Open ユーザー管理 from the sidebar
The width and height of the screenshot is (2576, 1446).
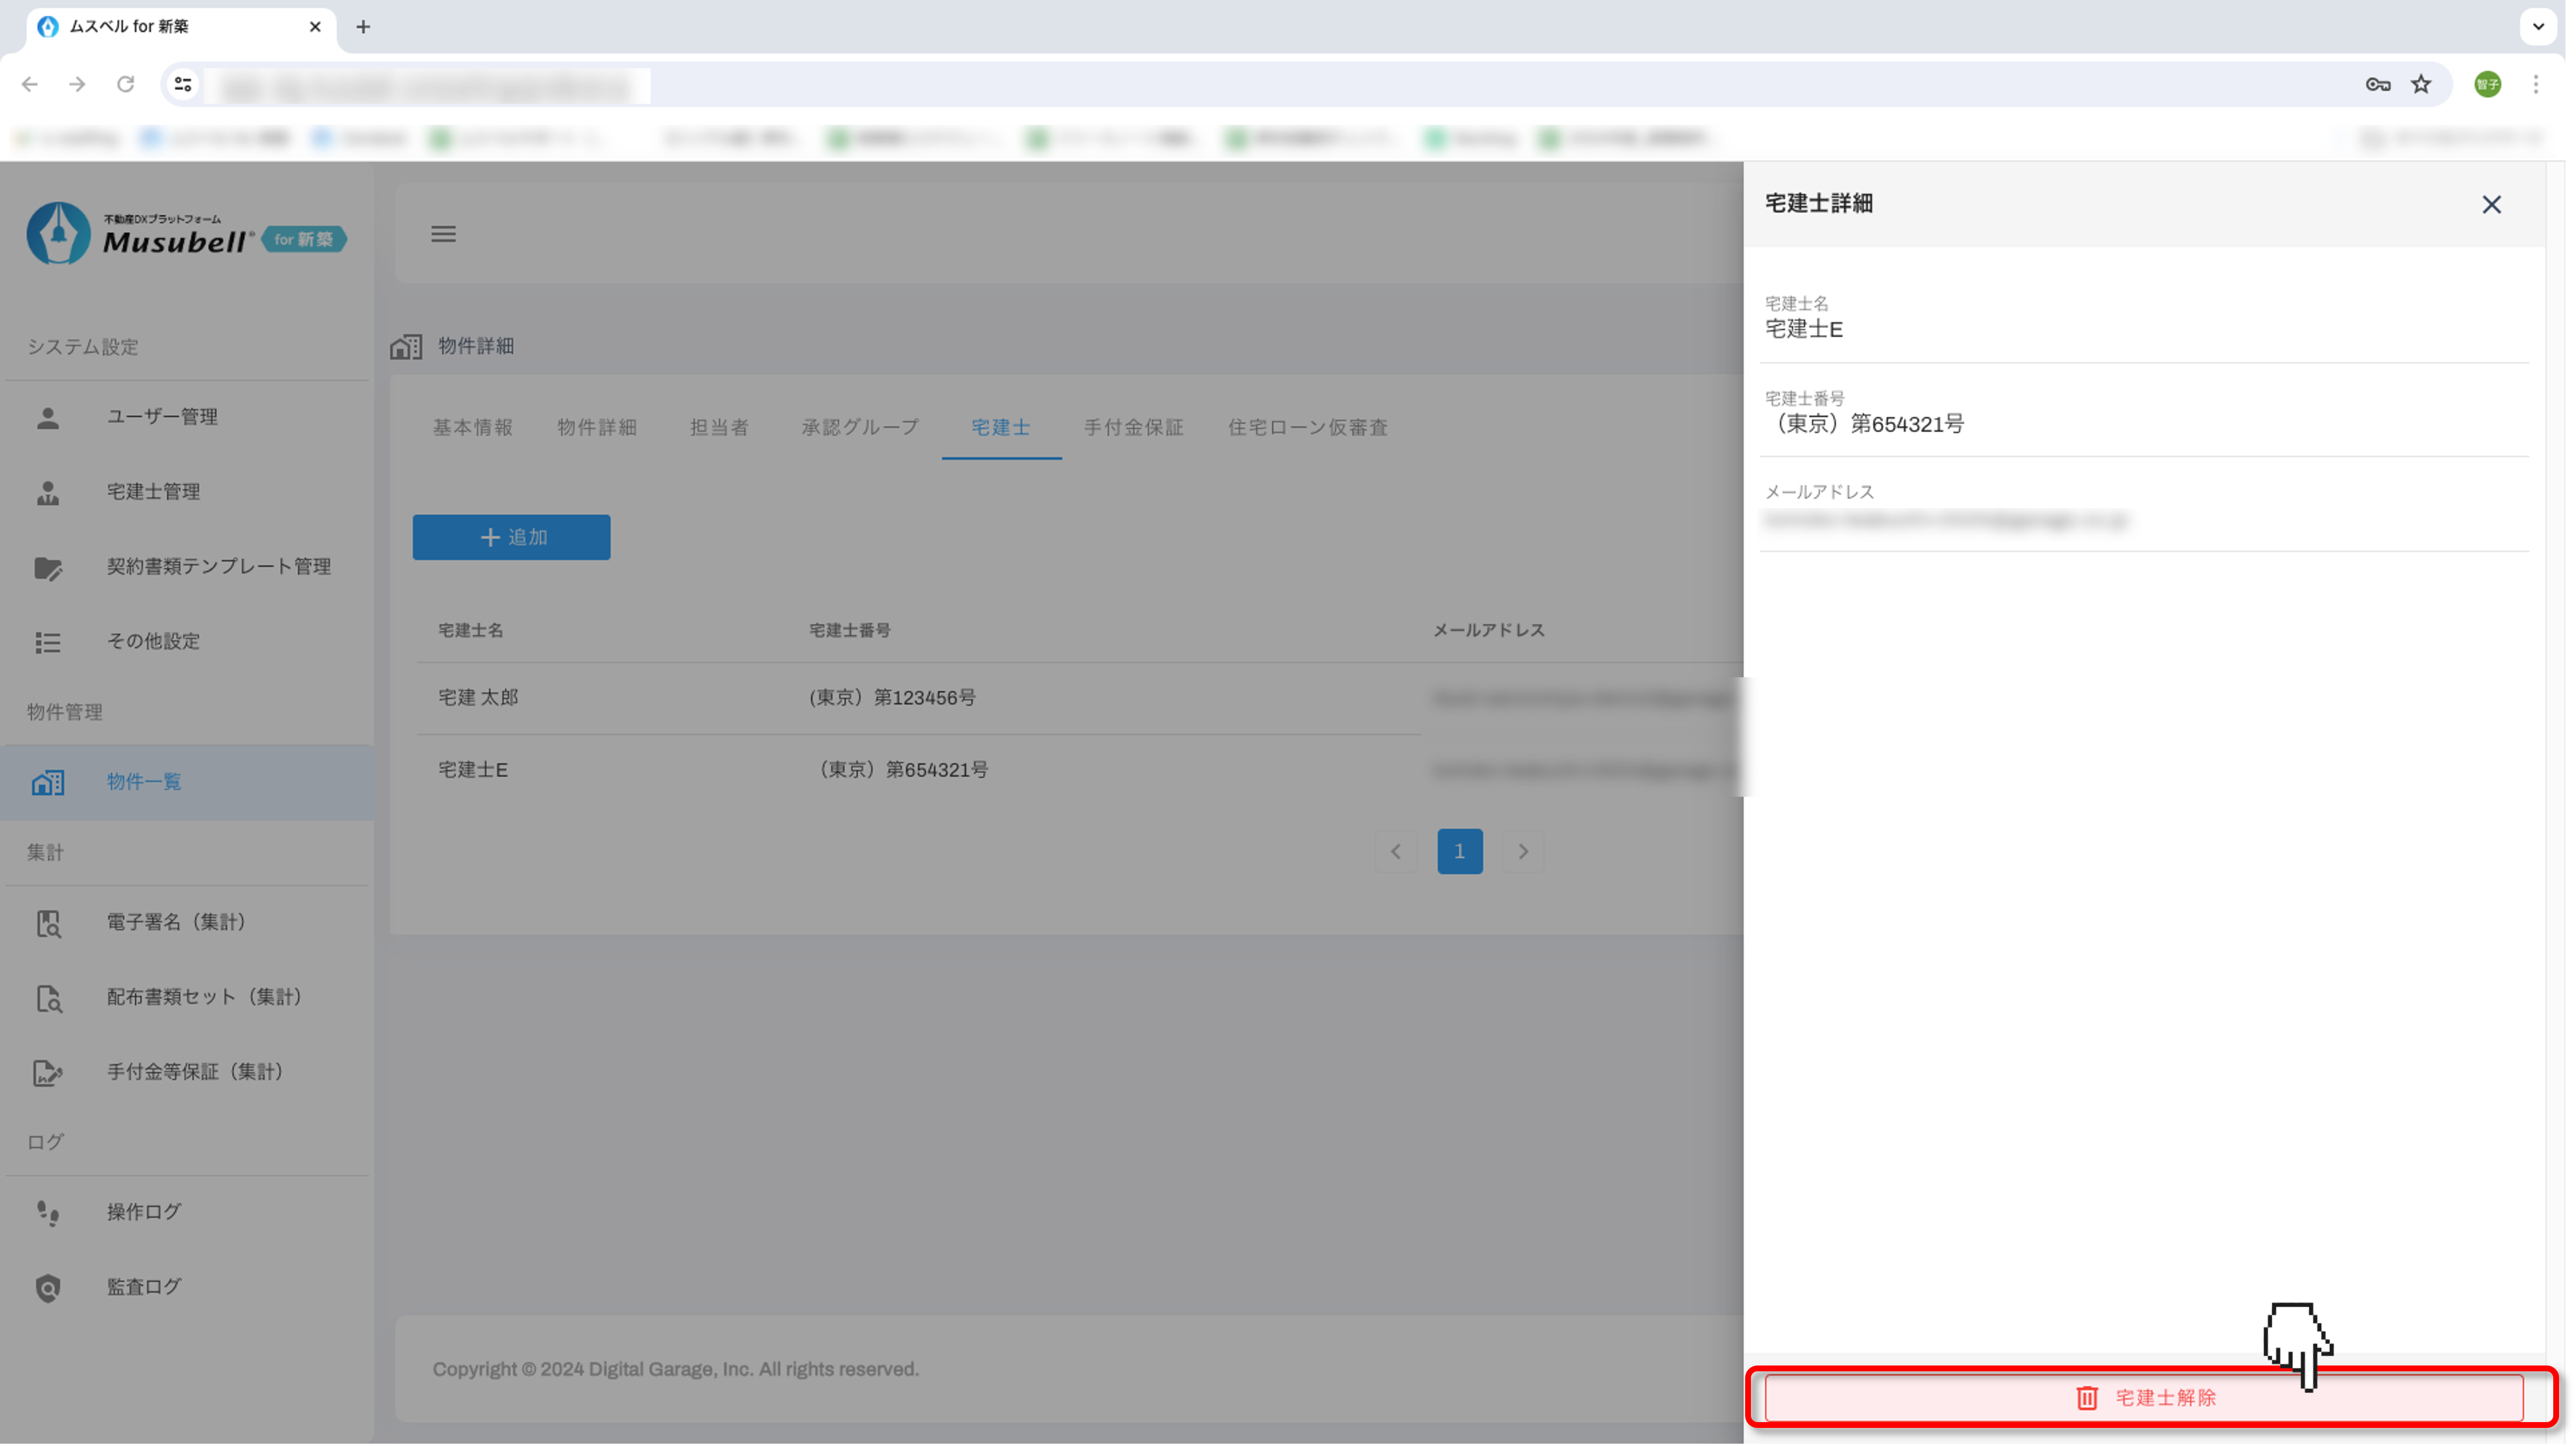click(x=162, y=416)
